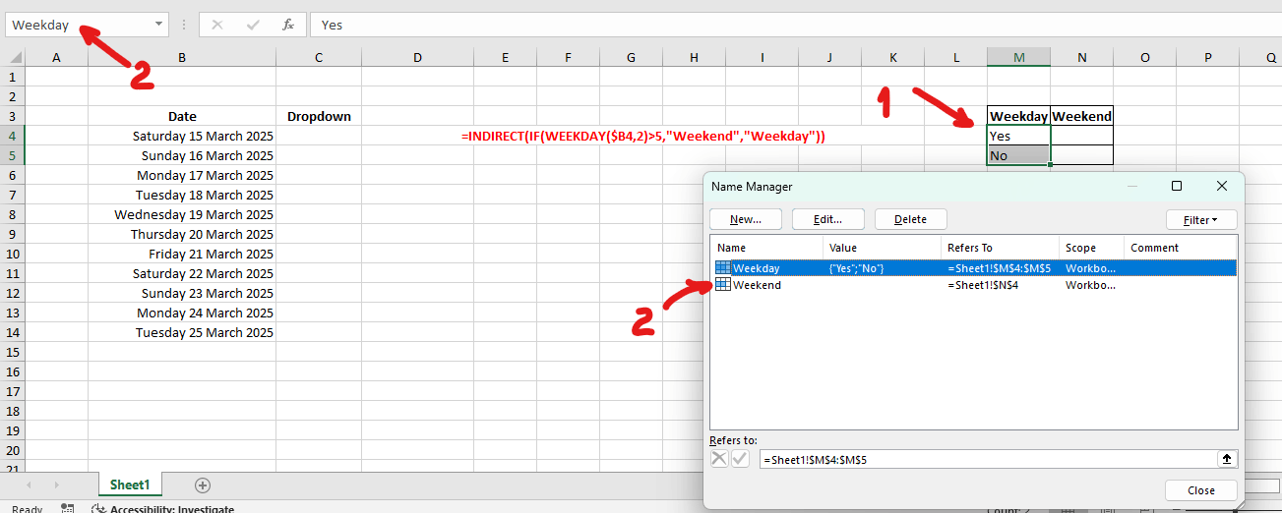The image size is (1282, 513).
Task: Switch to the Sheet1 tab
Action: pyautogui.click(x=130, y=484)
